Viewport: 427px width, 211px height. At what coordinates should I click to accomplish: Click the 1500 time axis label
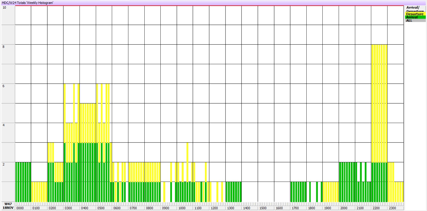pyautogui.click(x=263, y=208)
